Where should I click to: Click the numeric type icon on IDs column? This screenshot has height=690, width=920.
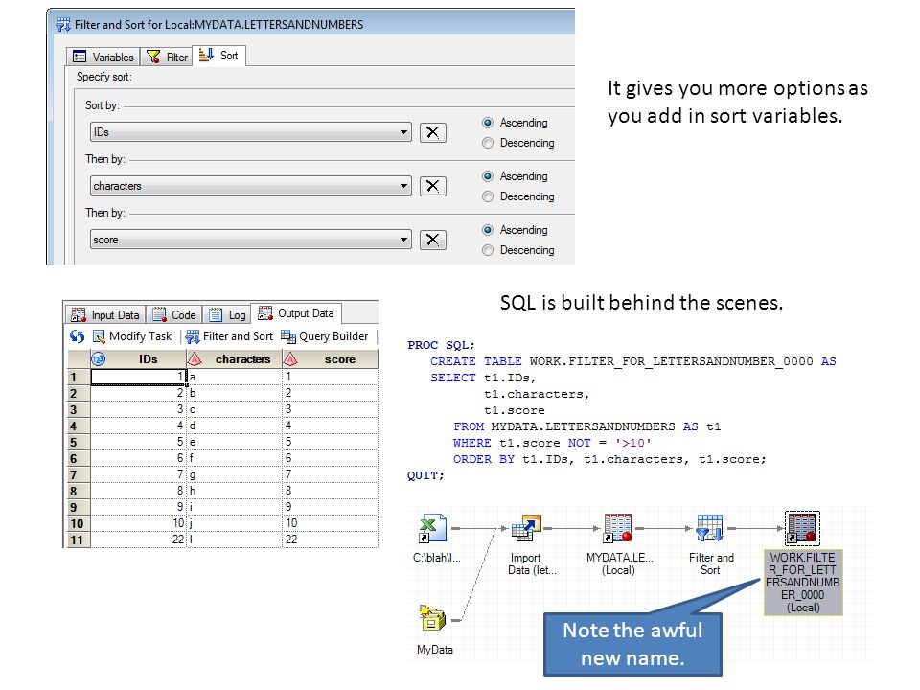98,359
